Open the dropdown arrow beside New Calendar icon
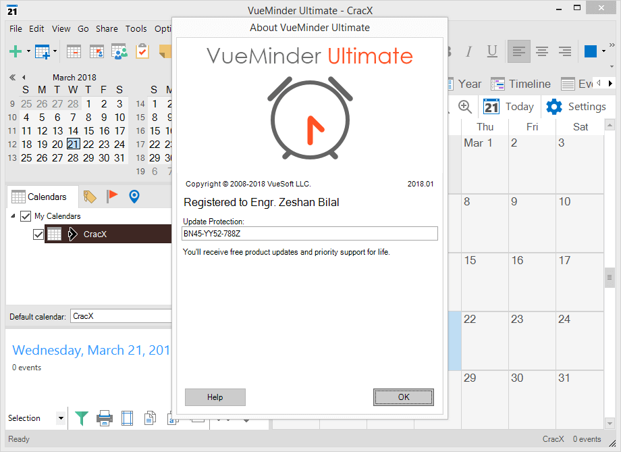The image size is (621, 452). (55, 51)
